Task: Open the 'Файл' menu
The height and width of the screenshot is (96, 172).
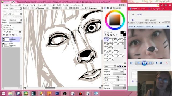Action: click(5, 5)
